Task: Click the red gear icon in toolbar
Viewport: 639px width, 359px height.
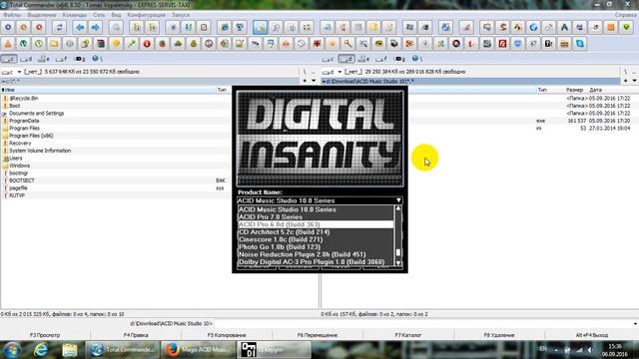Action: [x=39, y=27]
